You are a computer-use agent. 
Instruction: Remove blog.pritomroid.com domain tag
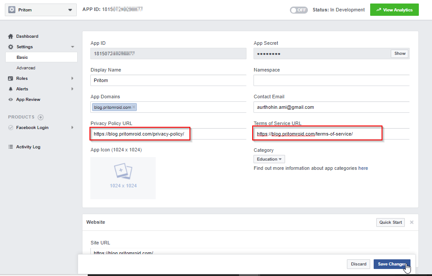point(134,107)
